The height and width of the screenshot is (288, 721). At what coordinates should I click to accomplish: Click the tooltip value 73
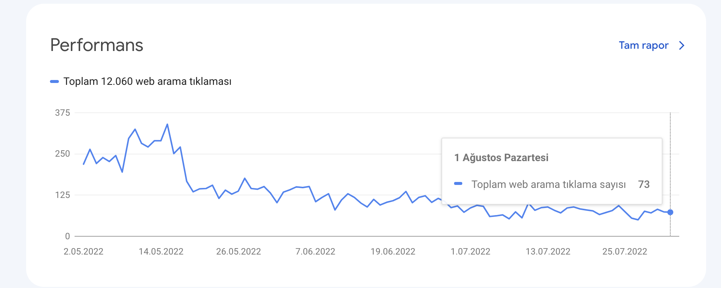644,185
